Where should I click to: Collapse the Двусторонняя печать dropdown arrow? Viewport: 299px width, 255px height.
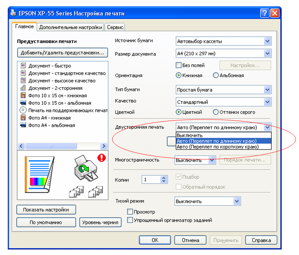tap(267, 127)
